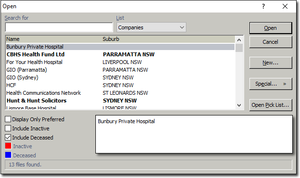This screenshot has height=178, width=300.
Task: Select CBHS Health Fund Ltd row
Action: click(120, 54)
